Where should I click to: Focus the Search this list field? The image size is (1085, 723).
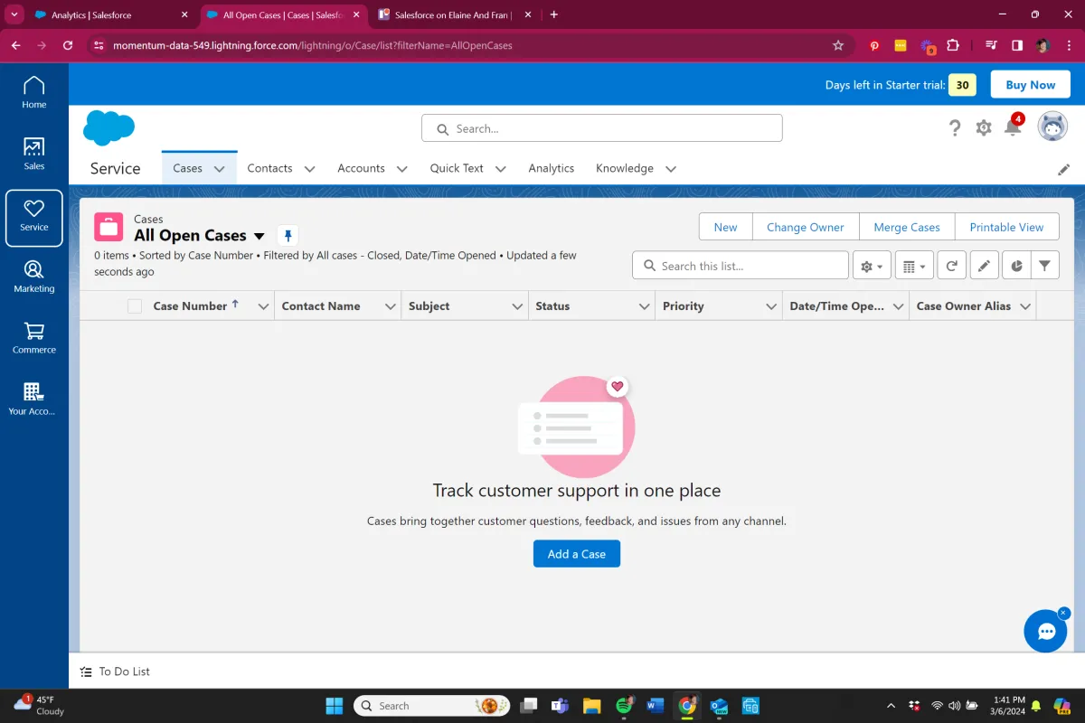[740, 266]
